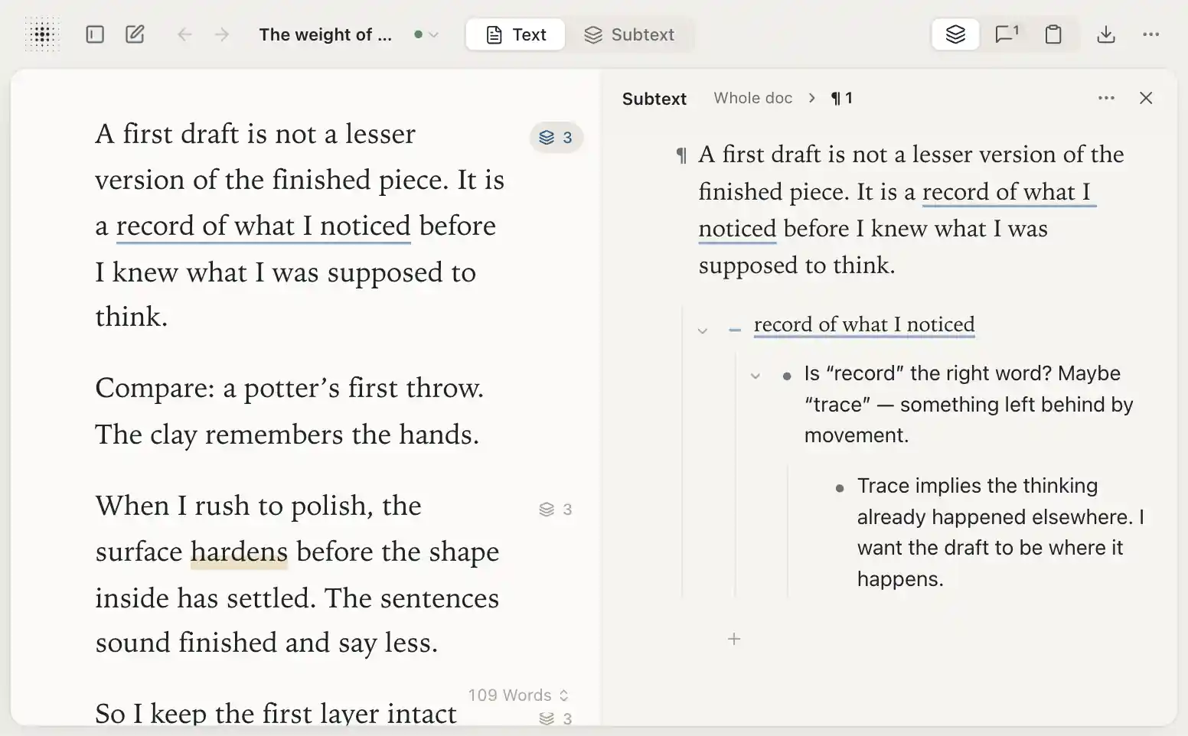Create a new document with compose icon
1188x736 pixels.
[x=135, y=34]
